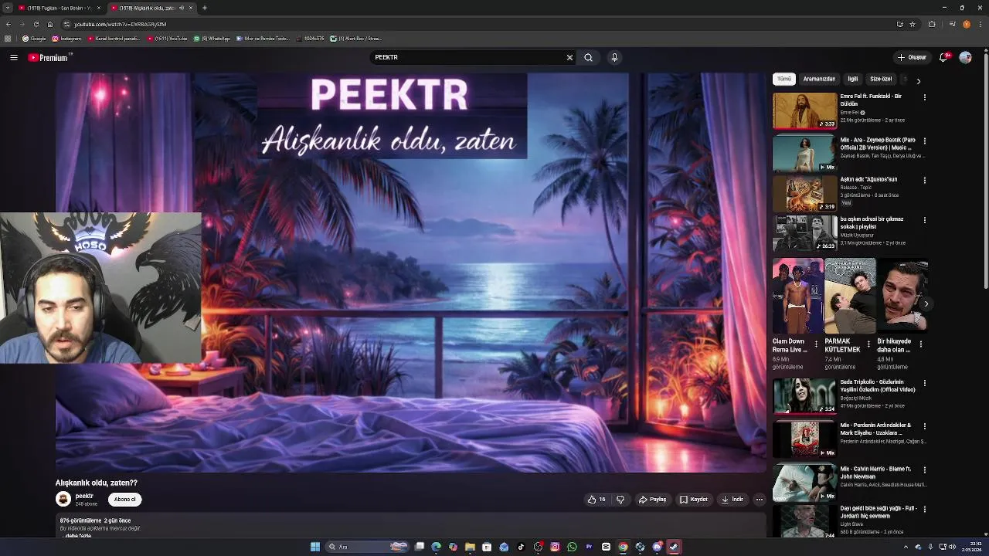Open the Oluştur create button
The image size is (989, 556).
[912, 57]
